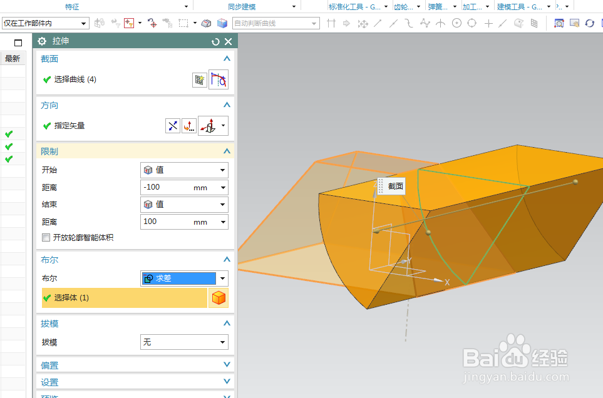Collapse the 方向 section

coord(227,105)
